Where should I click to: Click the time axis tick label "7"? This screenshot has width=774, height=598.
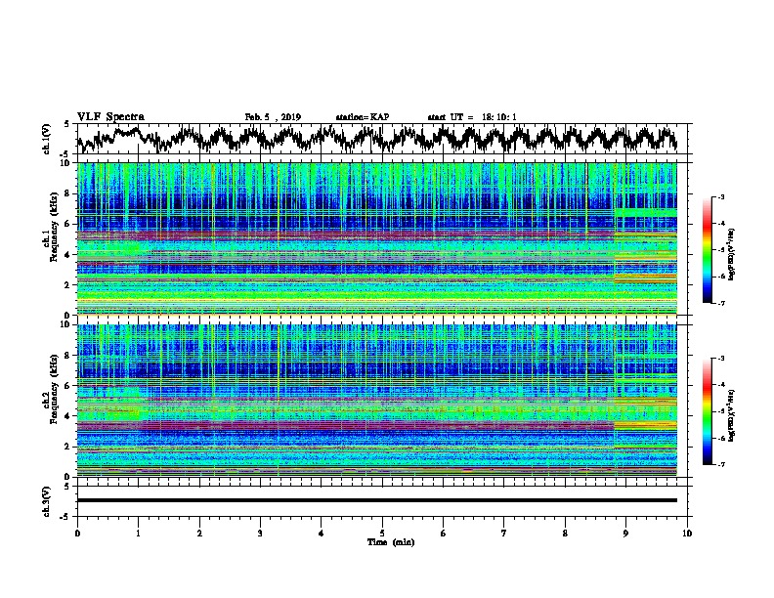504,534
